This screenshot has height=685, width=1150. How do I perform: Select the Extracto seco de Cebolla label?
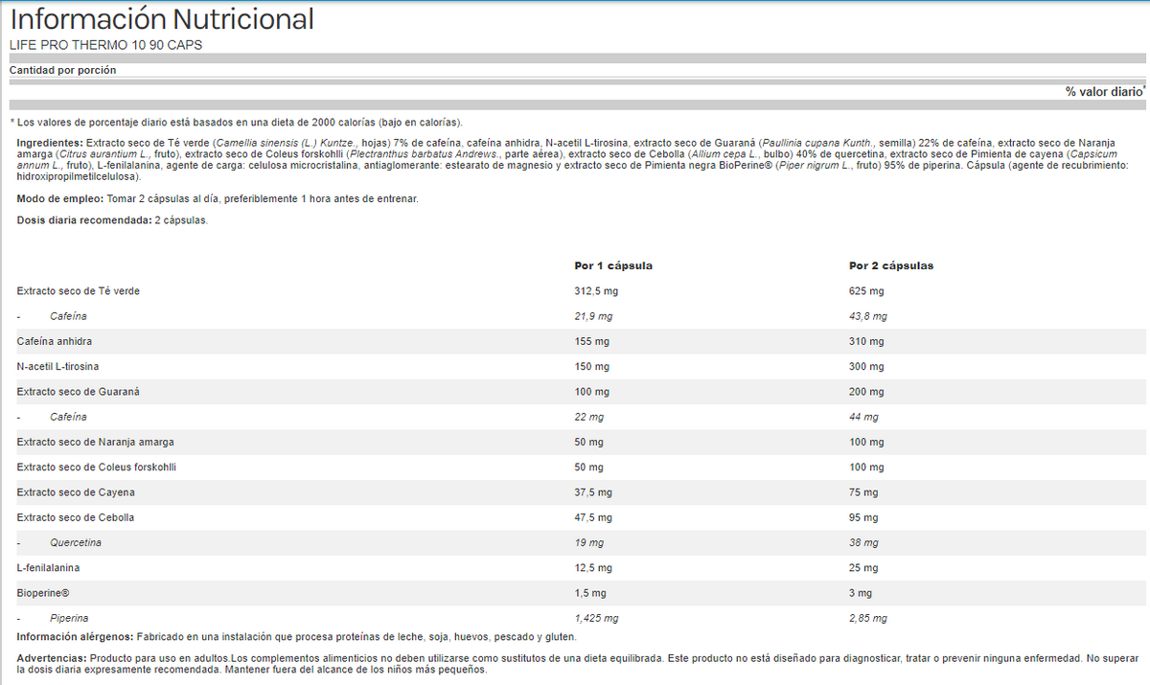pos(76,517)
